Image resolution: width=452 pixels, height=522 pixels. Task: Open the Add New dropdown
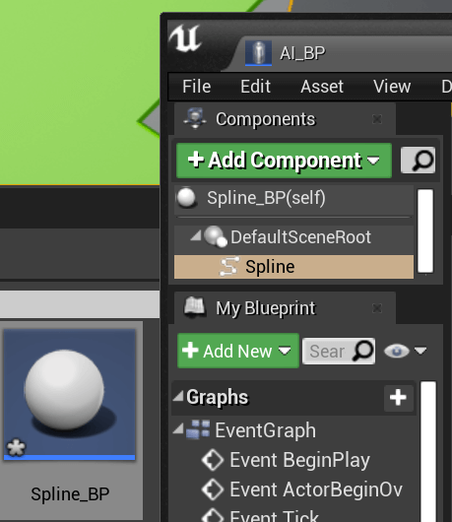pos(238,351)
